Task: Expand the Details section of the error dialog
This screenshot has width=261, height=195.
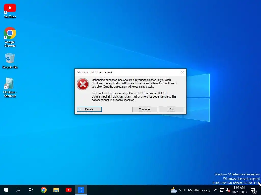Action: 89,109
